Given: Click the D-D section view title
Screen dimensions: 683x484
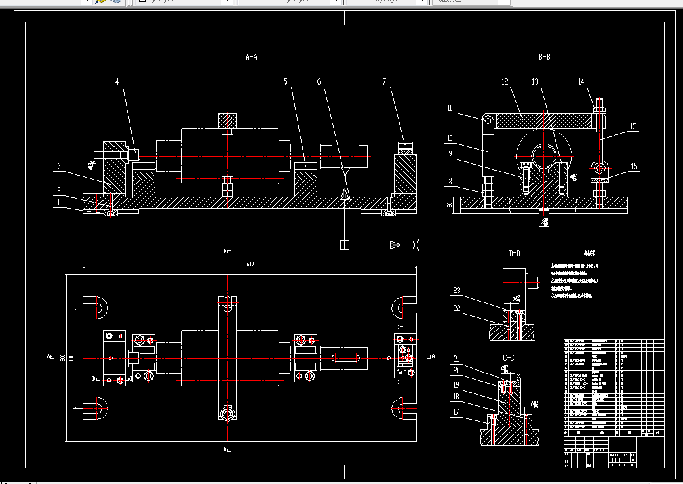Looking at the screenshot, I should click(x=515, y=253).
